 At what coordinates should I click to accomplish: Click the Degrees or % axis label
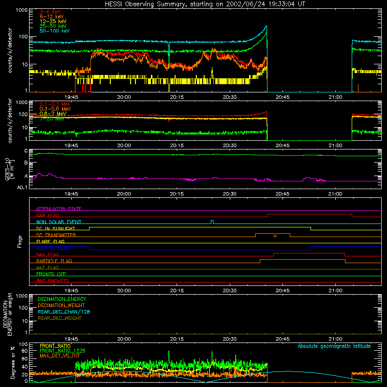(x=13, y=362)
